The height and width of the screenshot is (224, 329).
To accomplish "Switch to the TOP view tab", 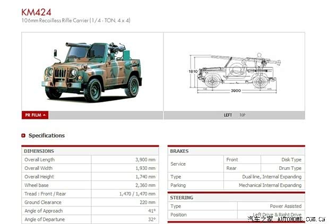I will tap(242, 115).
